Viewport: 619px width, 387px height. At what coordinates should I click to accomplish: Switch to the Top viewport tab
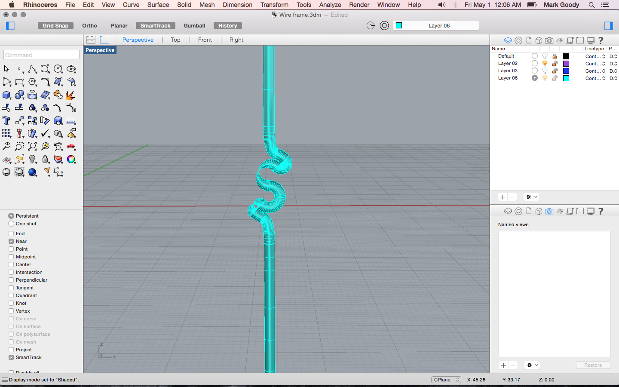coord(176,40)
